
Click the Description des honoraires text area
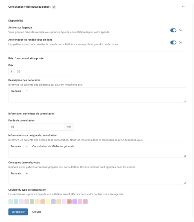pyautogui.click(x=108, y=95)
